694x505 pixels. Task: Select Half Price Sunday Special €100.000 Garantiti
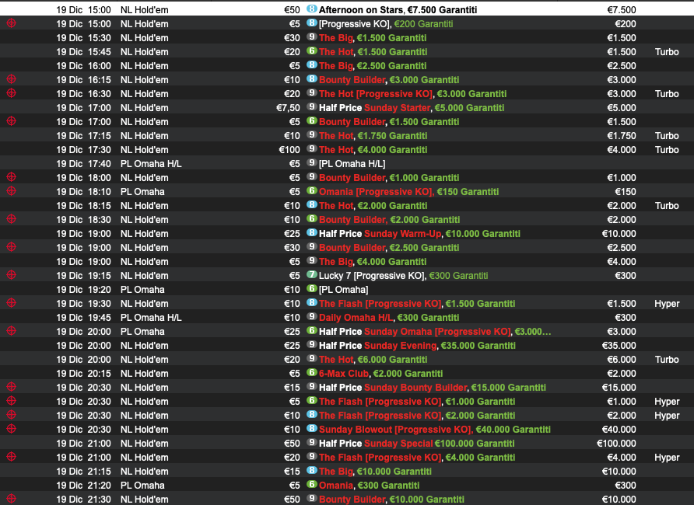coord(416,444)
